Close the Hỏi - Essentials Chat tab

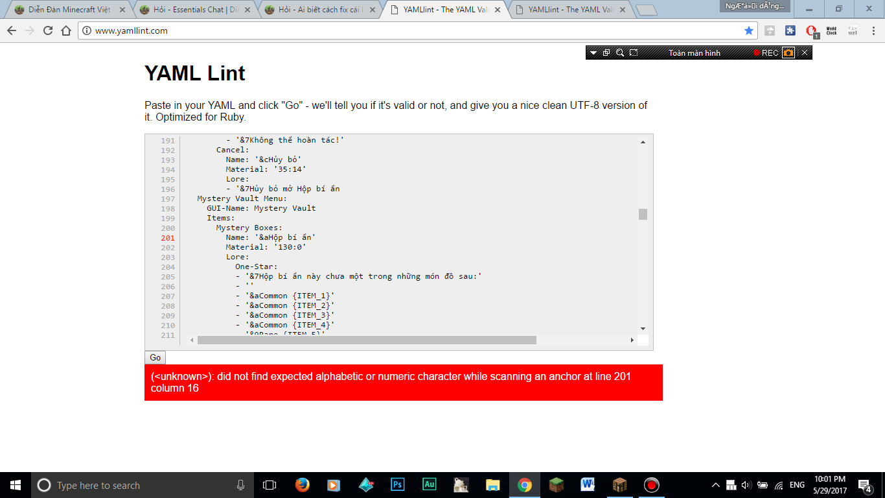coord(246,10)
